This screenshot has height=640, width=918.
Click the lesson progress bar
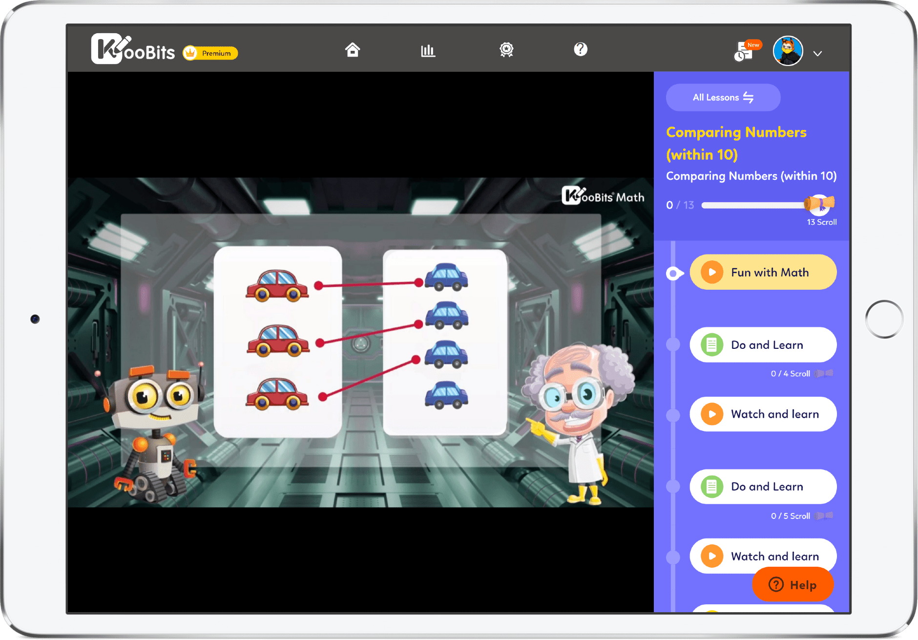(754, 205)
